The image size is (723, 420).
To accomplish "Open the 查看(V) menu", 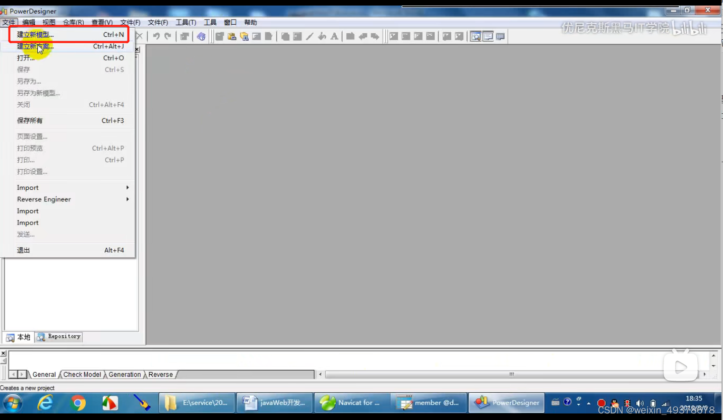I will pos(102,22).
